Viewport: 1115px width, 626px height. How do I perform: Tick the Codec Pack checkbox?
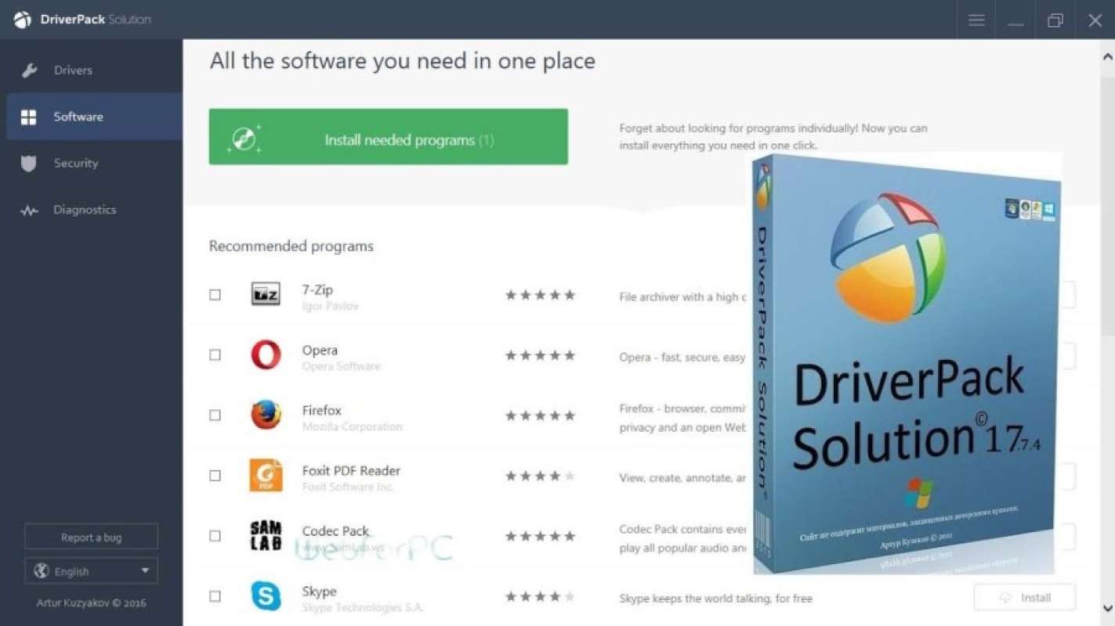(x=215, y=535)
